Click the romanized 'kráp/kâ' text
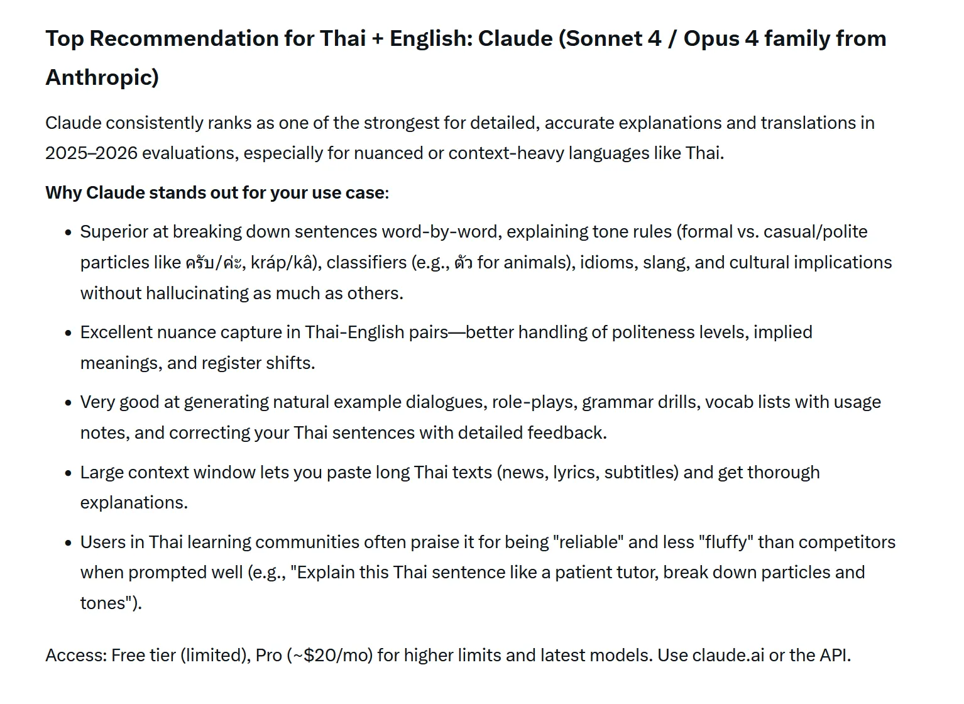Screen dimensions: 964x704 282,263
